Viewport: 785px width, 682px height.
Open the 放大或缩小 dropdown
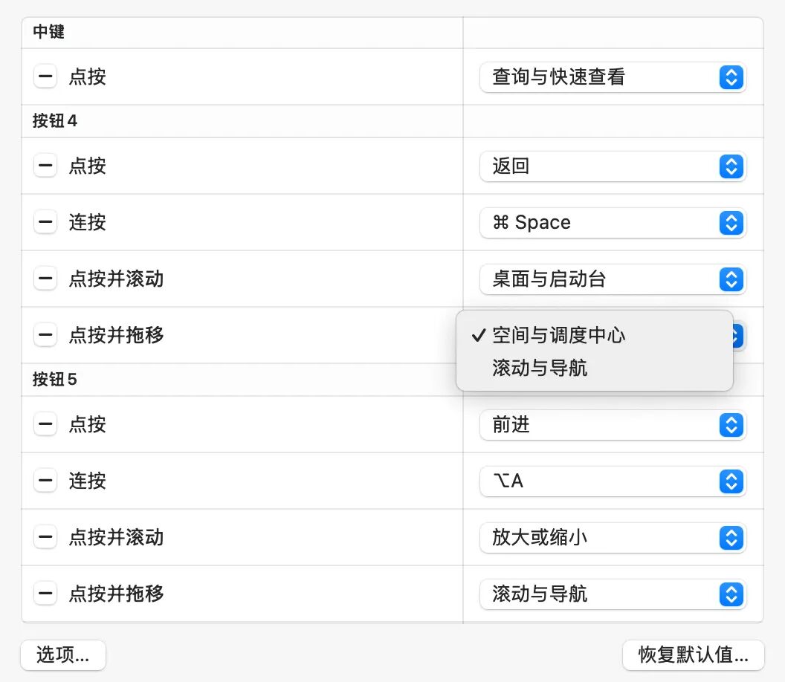point(613,538)
